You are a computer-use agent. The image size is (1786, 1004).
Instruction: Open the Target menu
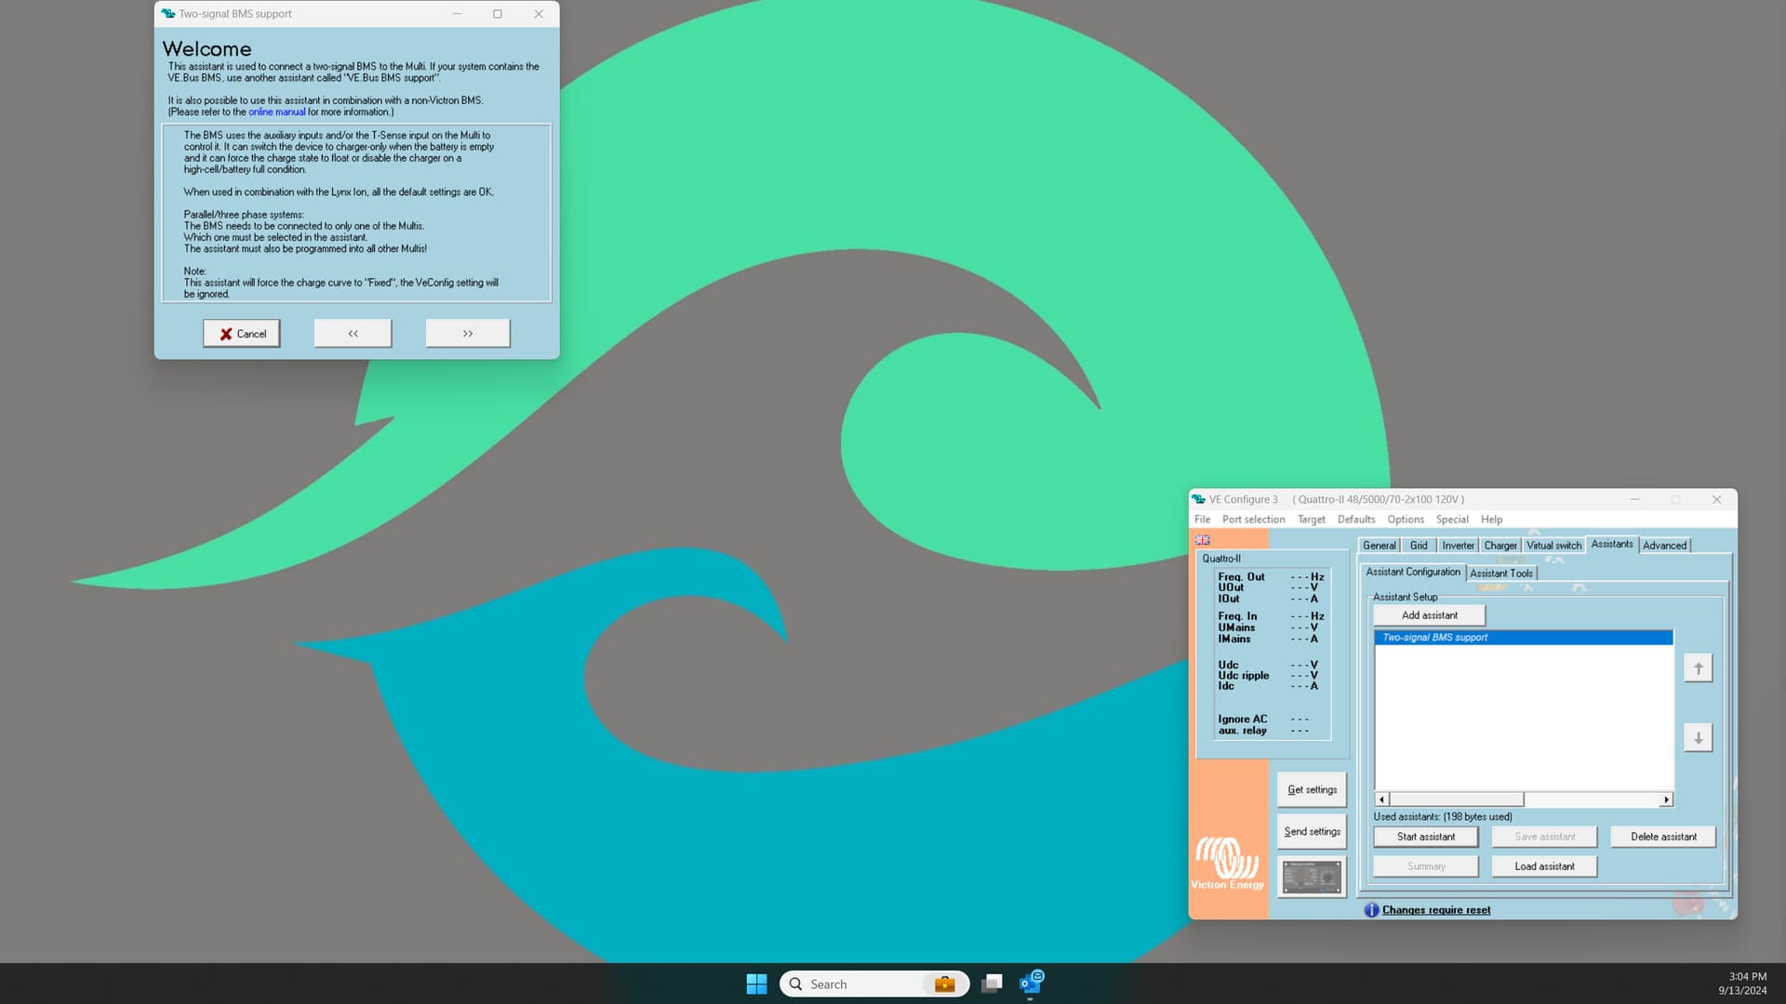(x=1311, y=520)
